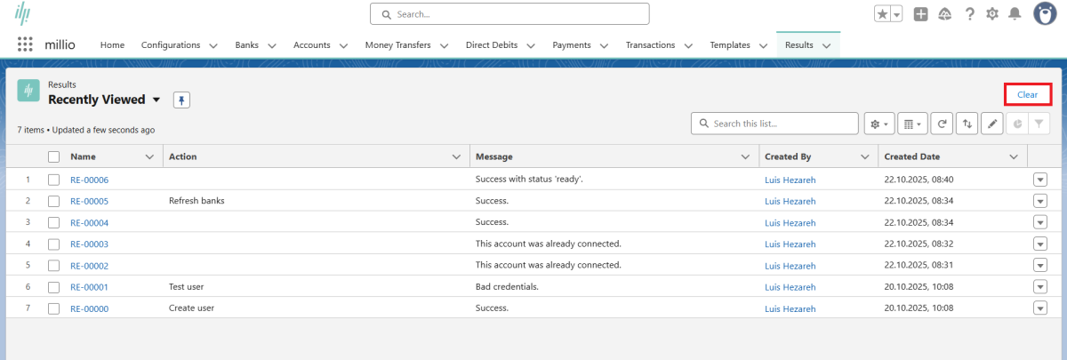
Task: Open List View Controls gear dropdown
Action: (x=878, y=124)
